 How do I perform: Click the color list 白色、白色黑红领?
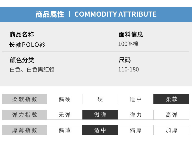32,69
